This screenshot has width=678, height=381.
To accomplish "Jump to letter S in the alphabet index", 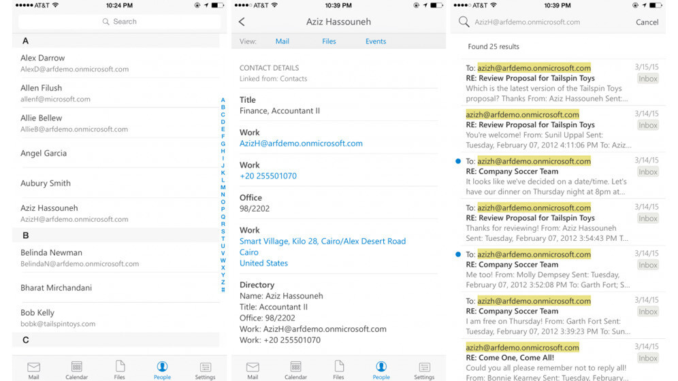I will [223, 231].
